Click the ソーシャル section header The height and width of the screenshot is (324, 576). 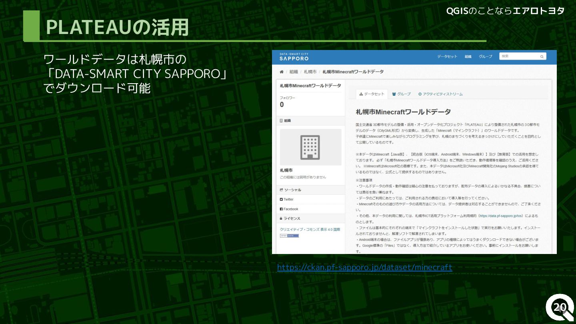coord(310,190)
